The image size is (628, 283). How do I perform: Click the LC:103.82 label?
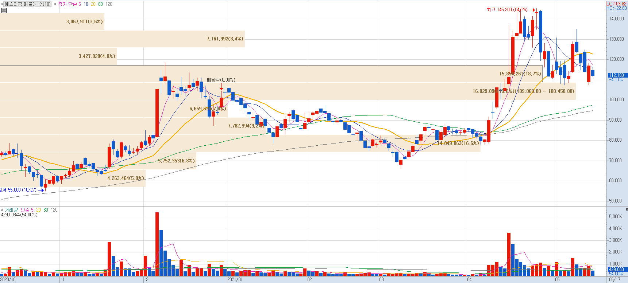617,4
